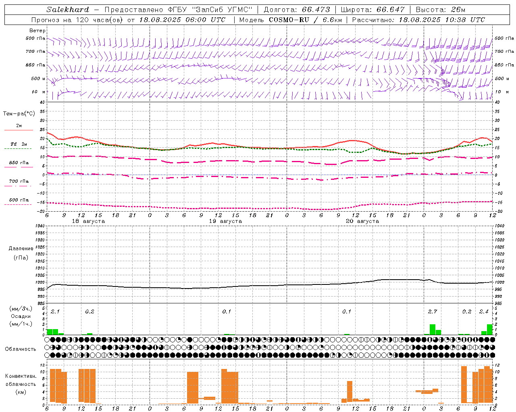This screenshot has width=516, height=412.
Task: Click the forecast start time 18.08.2025 06:00 UTC
Action: click(x=183, y=20)
